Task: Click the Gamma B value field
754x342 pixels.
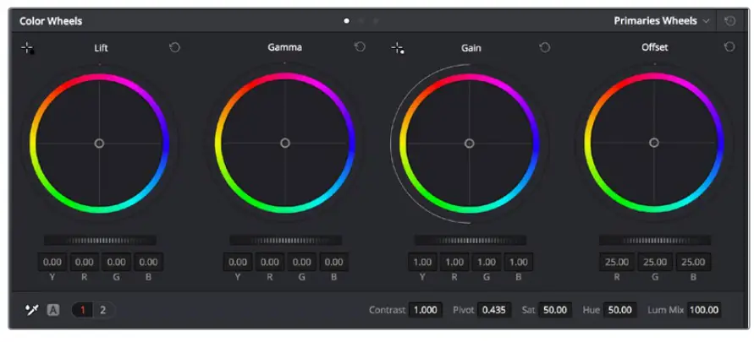Action: point(333,262)
